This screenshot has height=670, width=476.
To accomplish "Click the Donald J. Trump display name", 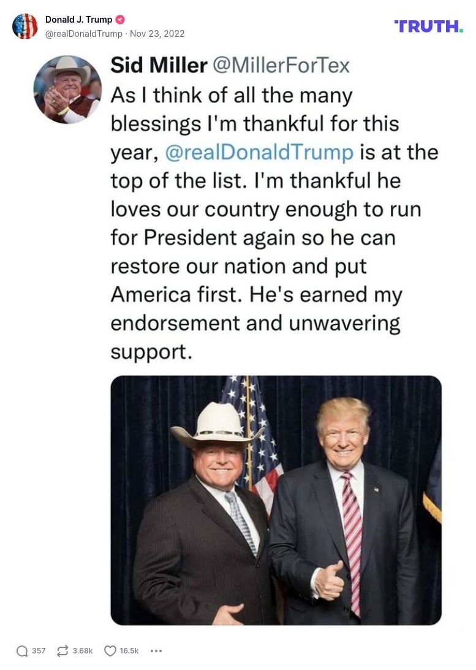I will (79, 19).
